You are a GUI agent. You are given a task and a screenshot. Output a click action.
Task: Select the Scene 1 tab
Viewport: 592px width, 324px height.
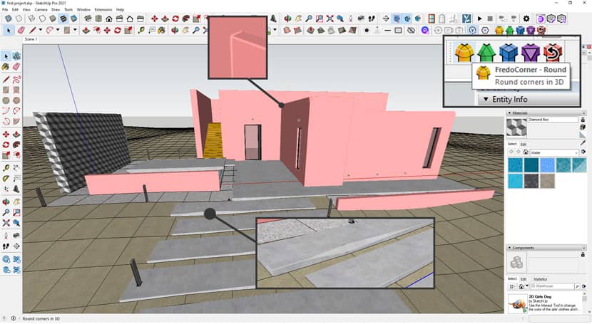[31, 39]
